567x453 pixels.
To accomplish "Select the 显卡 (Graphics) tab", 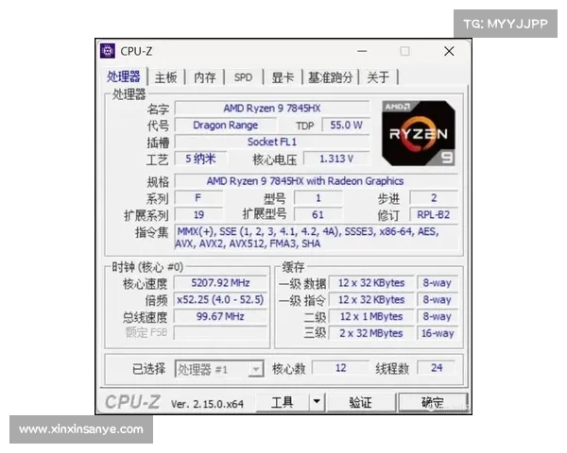I will (x=283, y=77).
